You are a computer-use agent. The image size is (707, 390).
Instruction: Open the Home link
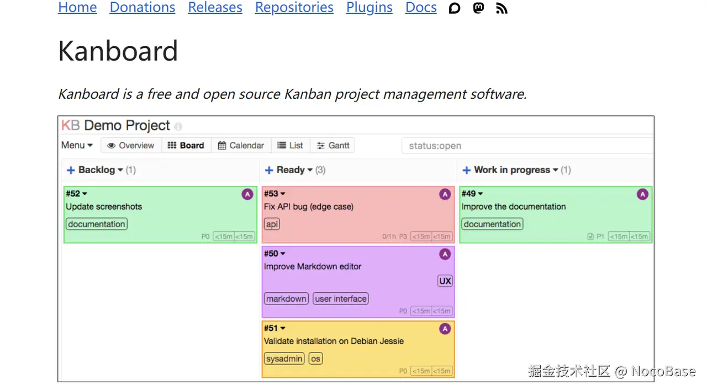tap(77, 8)
